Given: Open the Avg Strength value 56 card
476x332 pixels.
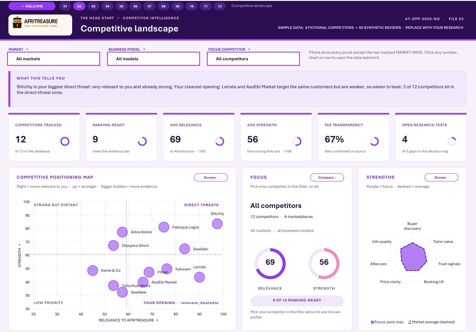Looking at the screenshot, I should (253, 139).
